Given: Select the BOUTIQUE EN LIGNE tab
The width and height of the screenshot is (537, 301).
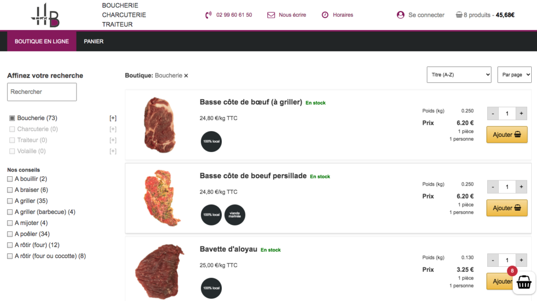Looking at the screenshot, I should point(42,41).
